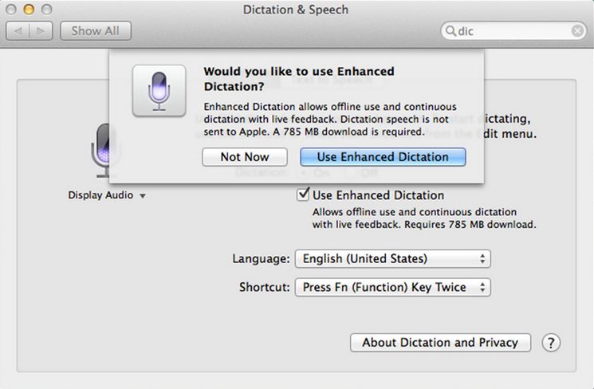Click the microphone icon above Display Audio
Viewport: 594px width, 389px height.
103,151
